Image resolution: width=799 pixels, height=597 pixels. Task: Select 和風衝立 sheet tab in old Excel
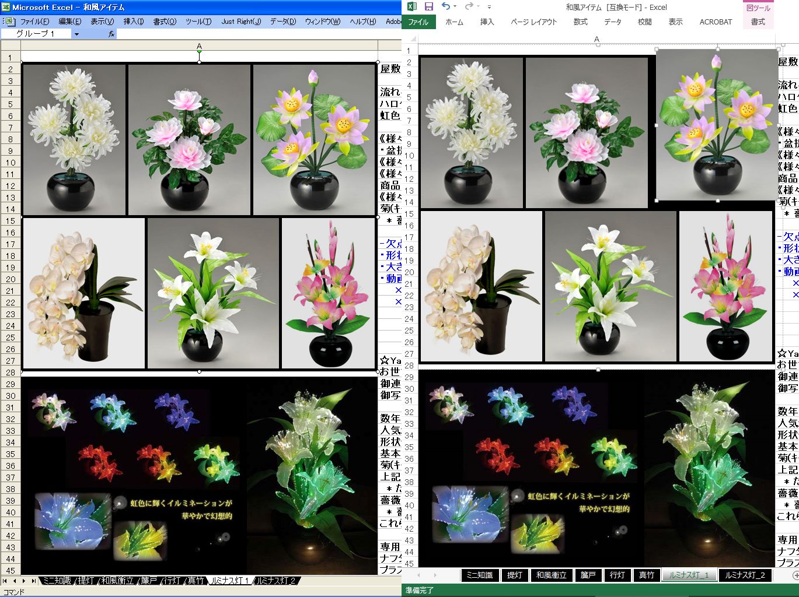point(117,581)
